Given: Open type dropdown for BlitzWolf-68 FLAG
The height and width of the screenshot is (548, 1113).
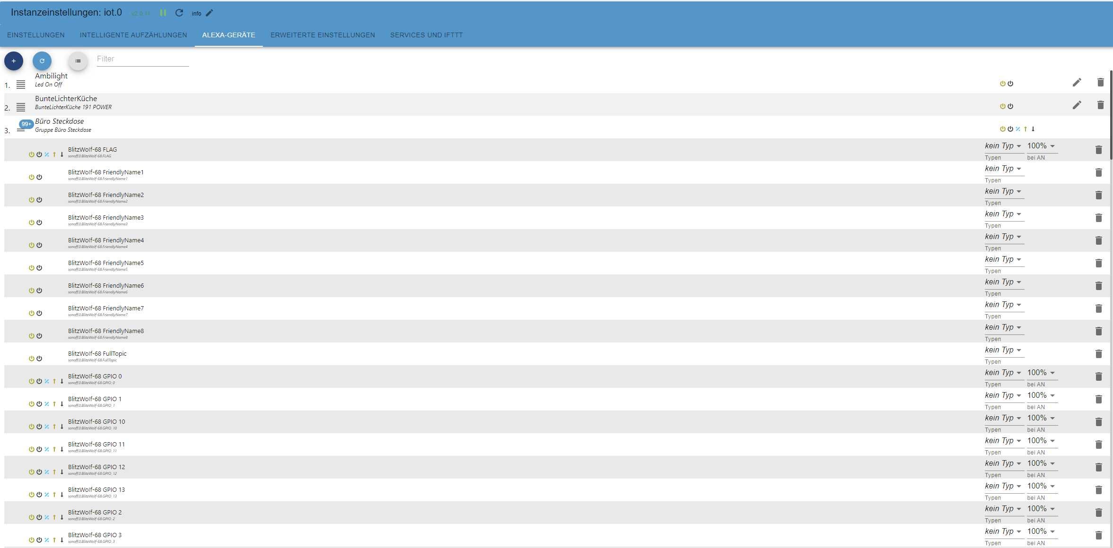Looking at the screenshot, I should 1003,146.
